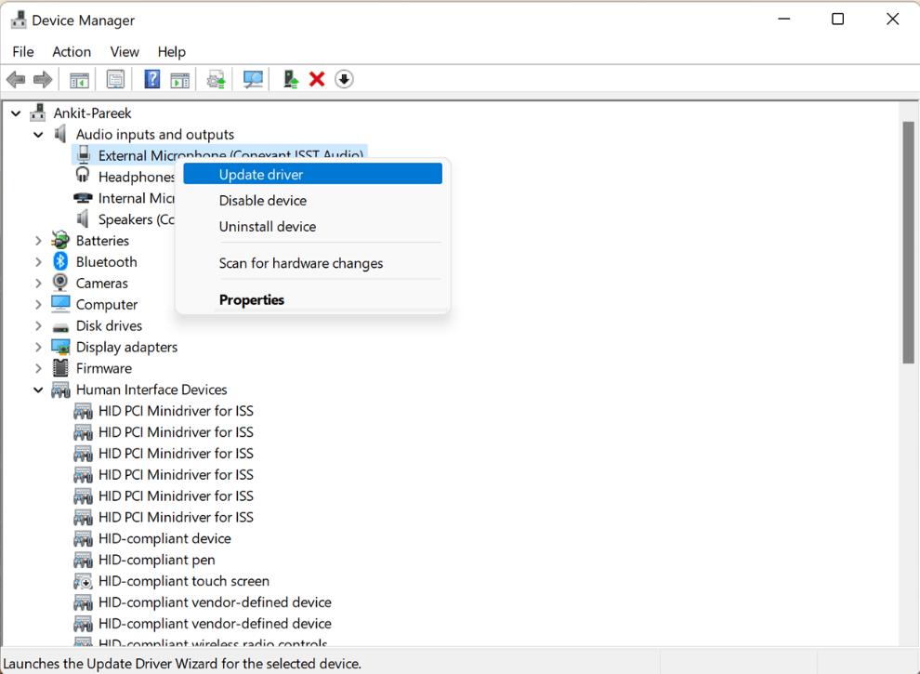920x674 pixels.
Task: Click the Display adapters category icon
Action: [60, 347]
